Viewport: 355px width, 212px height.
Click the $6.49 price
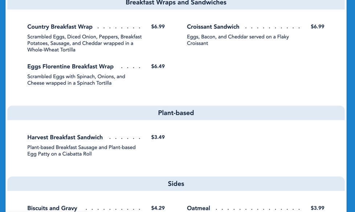158,67
